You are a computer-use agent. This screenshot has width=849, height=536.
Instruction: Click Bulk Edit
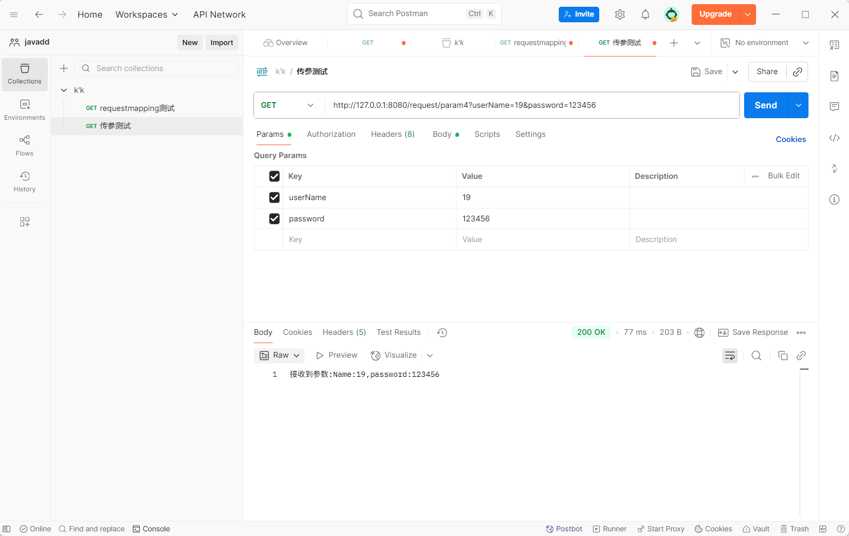coord(784,176)
